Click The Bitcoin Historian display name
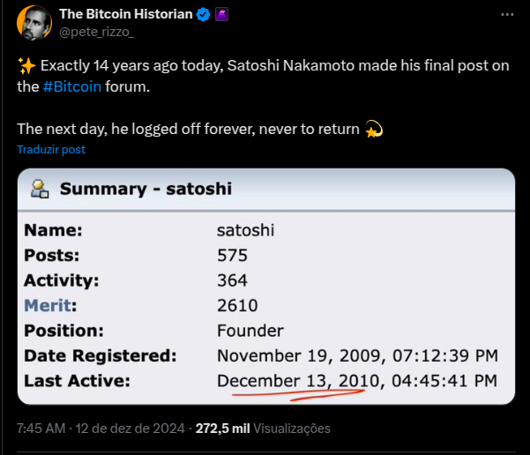 (x=126, y=14)
